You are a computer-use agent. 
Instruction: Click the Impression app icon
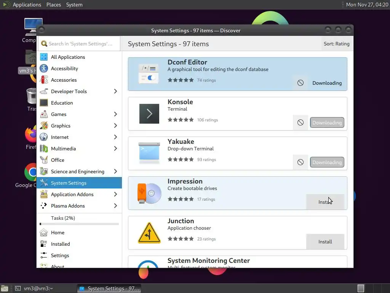pos(149,193)
